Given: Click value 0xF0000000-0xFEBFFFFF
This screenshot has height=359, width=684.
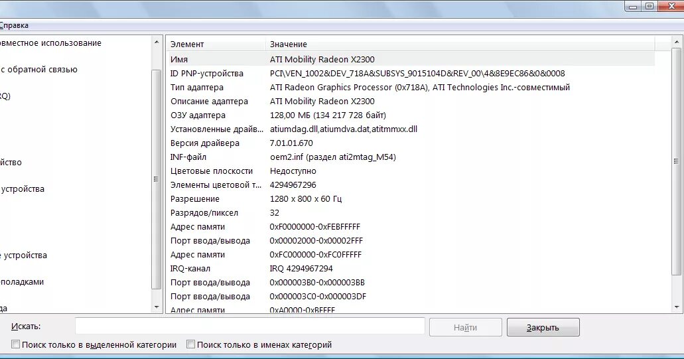Looking at the screenshot, I should click(315, 227).
